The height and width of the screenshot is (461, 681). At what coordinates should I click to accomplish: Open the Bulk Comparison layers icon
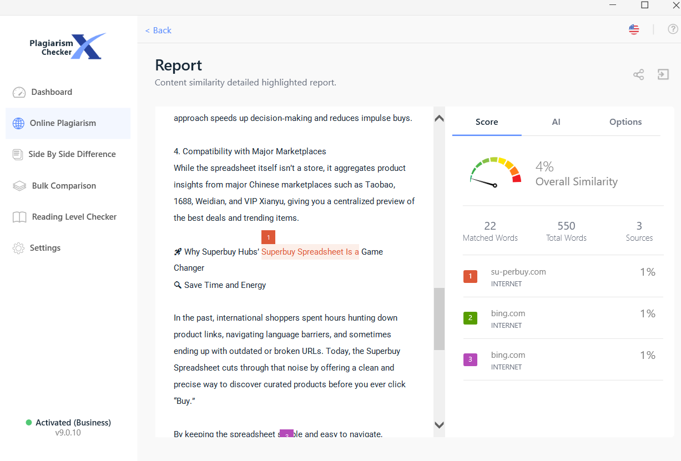19,186
